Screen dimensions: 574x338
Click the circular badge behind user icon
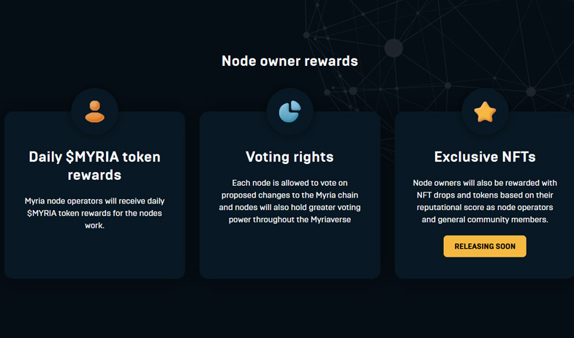[95, 111]
